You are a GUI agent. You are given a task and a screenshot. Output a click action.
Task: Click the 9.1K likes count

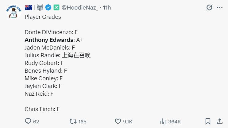coord(127,122)
